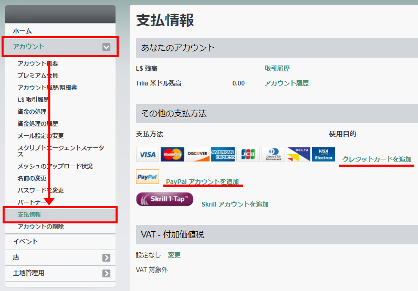Click the Visa Electron card icon
418x291 pixels.
tap(323, 154)
